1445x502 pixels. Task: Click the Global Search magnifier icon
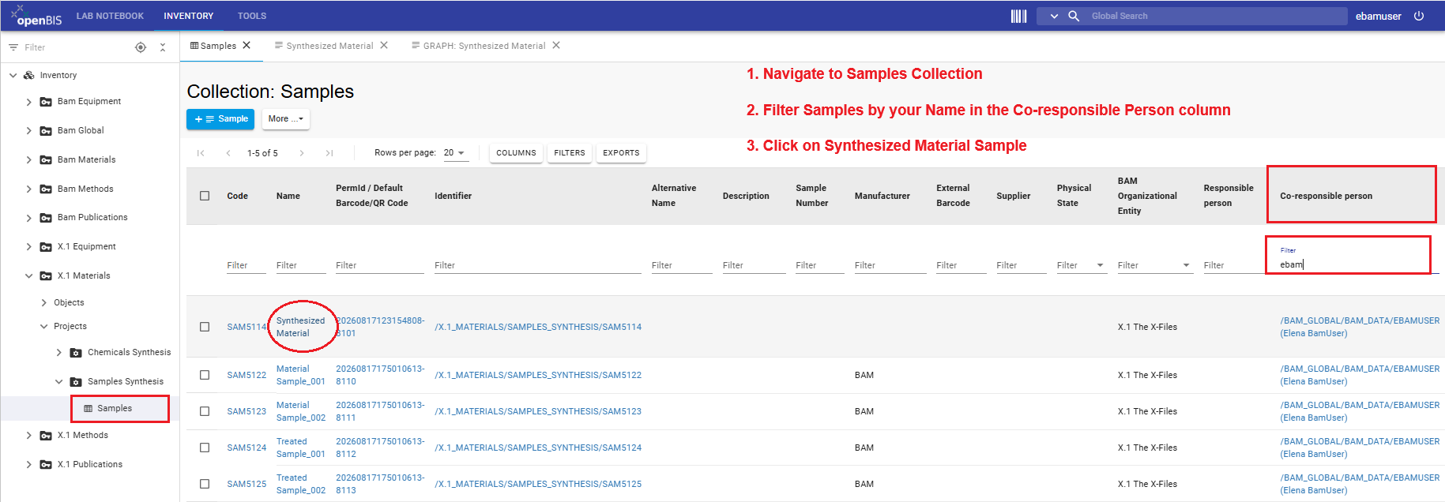[x=1074, y=16]
